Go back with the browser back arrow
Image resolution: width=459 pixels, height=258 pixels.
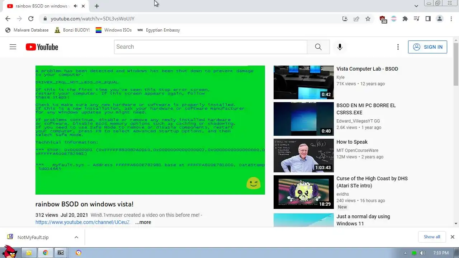point(8,19)
